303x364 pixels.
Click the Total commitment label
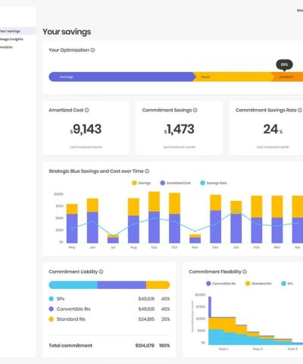(x=70, y=346)
